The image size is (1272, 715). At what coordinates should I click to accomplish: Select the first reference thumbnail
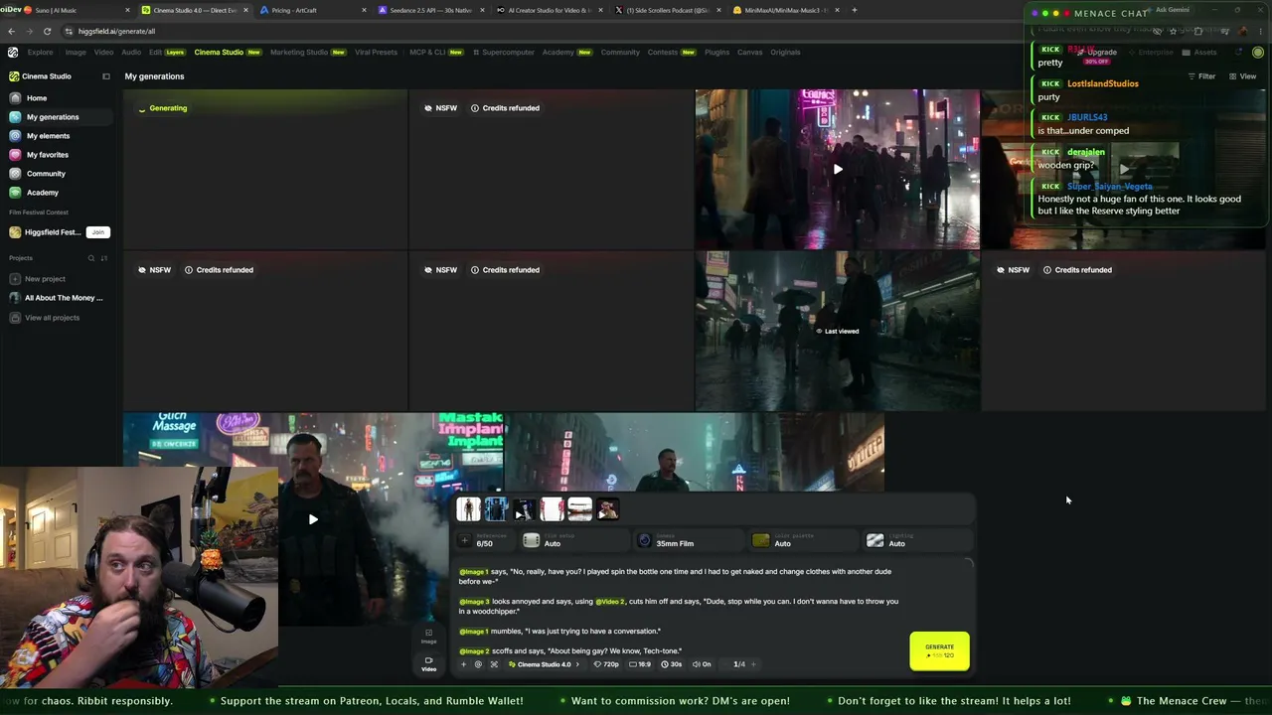(468, 508)
